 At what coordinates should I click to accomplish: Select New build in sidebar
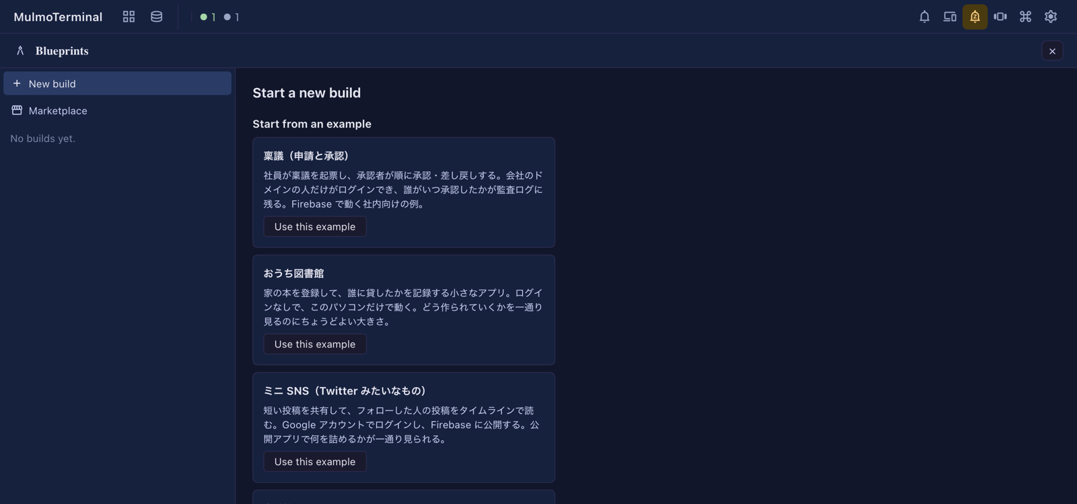point(117,83)
